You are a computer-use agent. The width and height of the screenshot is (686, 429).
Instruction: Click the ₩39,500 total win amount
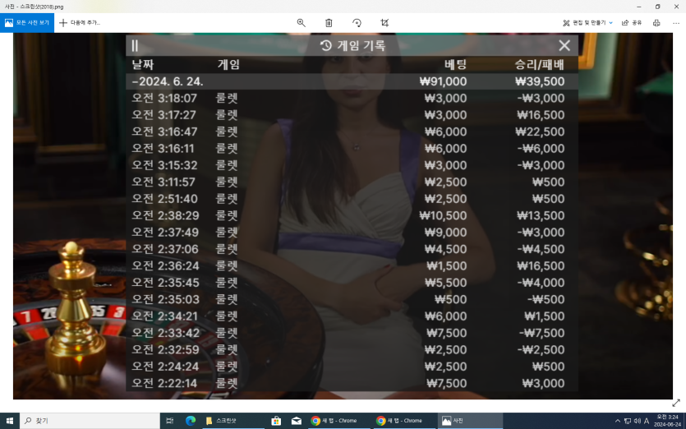pyautogui.click(x=540, y=81)
